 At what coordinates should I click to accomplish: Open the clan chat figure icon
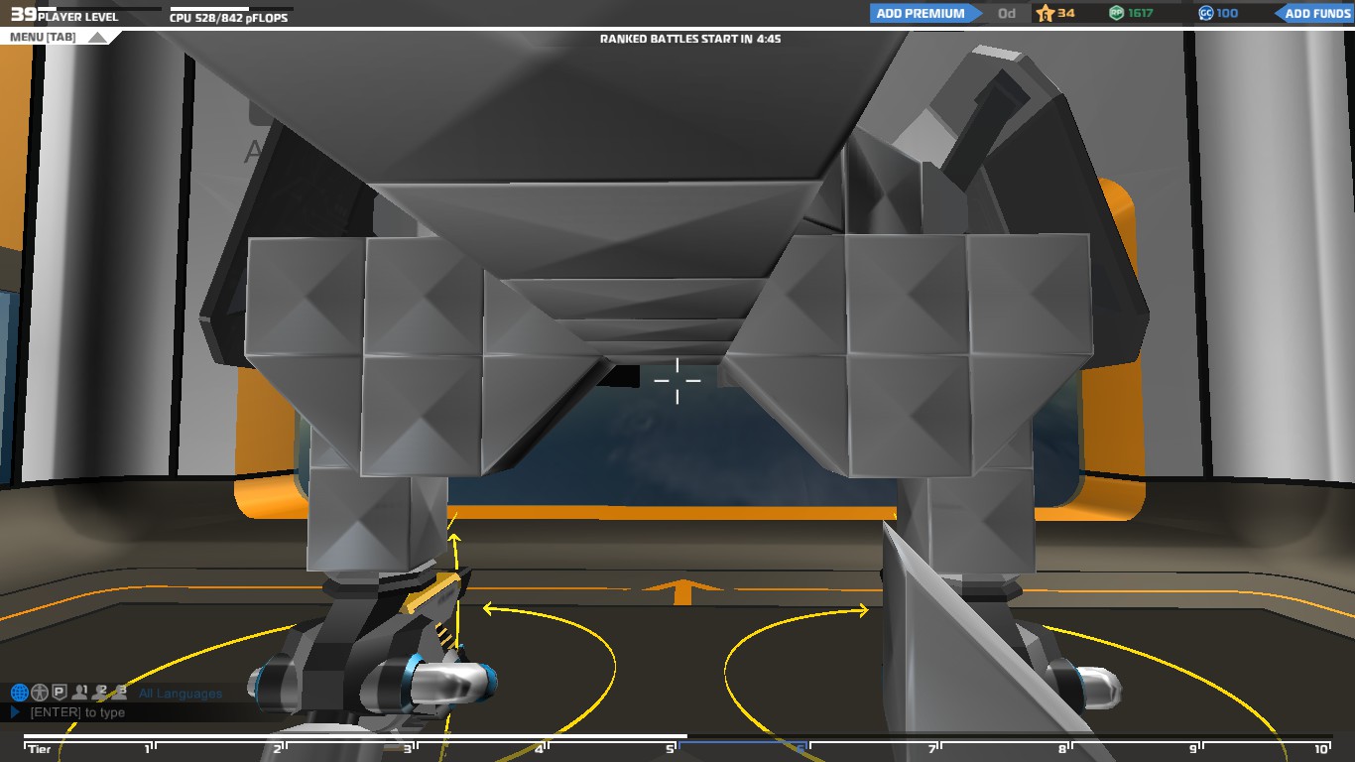pos(39,693)
